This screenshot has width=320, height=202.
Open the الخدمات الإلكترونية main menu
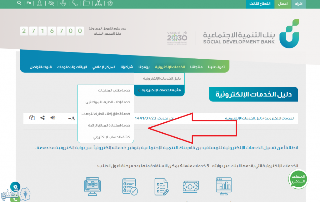[x=170, y=67]
